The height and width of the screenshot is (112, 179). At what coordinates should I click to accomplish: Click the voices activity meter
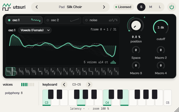[28, 85]
